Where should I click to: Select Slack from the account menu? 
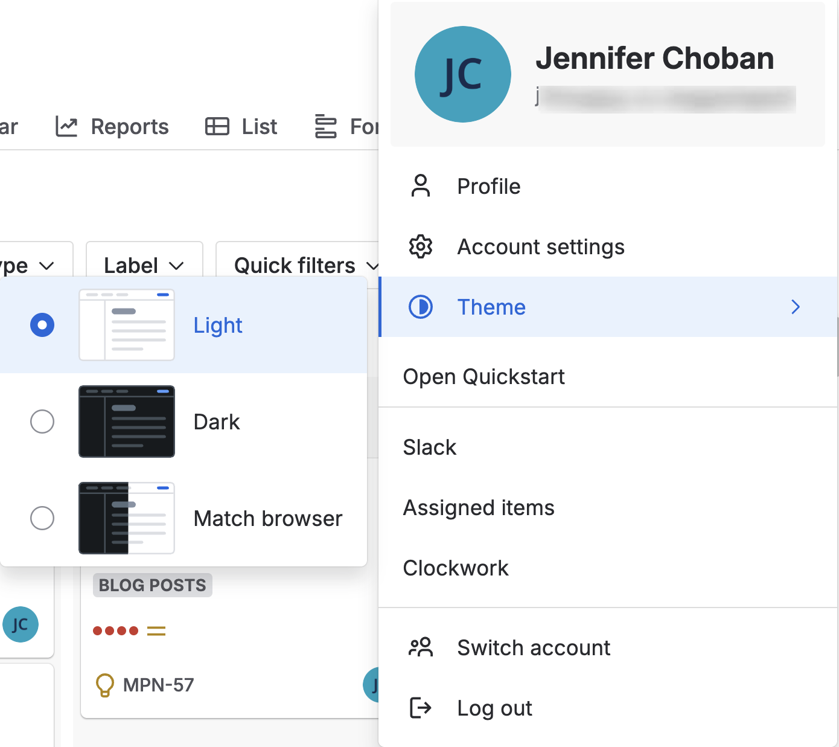(429, 447)
